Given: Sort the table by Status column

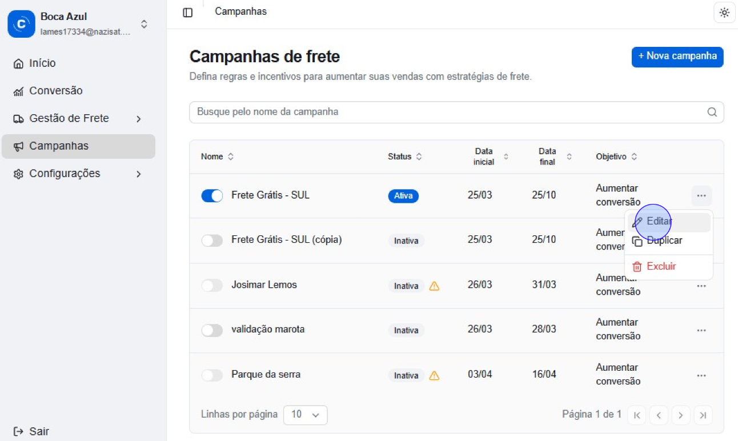Looking at the screenshot, I should 405,157.
